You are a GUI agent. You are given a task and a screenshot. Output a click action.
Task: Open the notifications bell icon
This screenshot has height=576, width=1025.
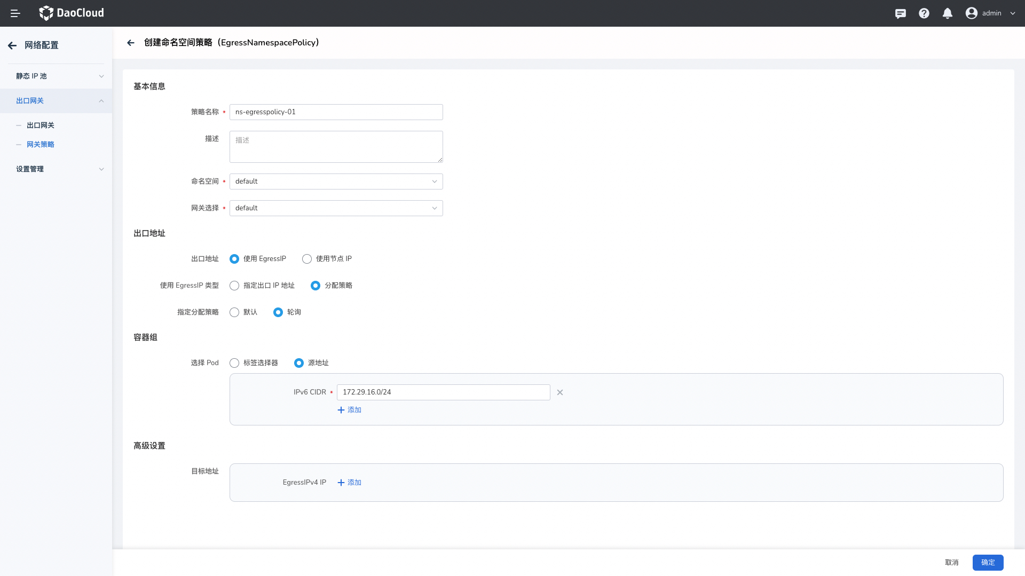(x=947, y=13)
